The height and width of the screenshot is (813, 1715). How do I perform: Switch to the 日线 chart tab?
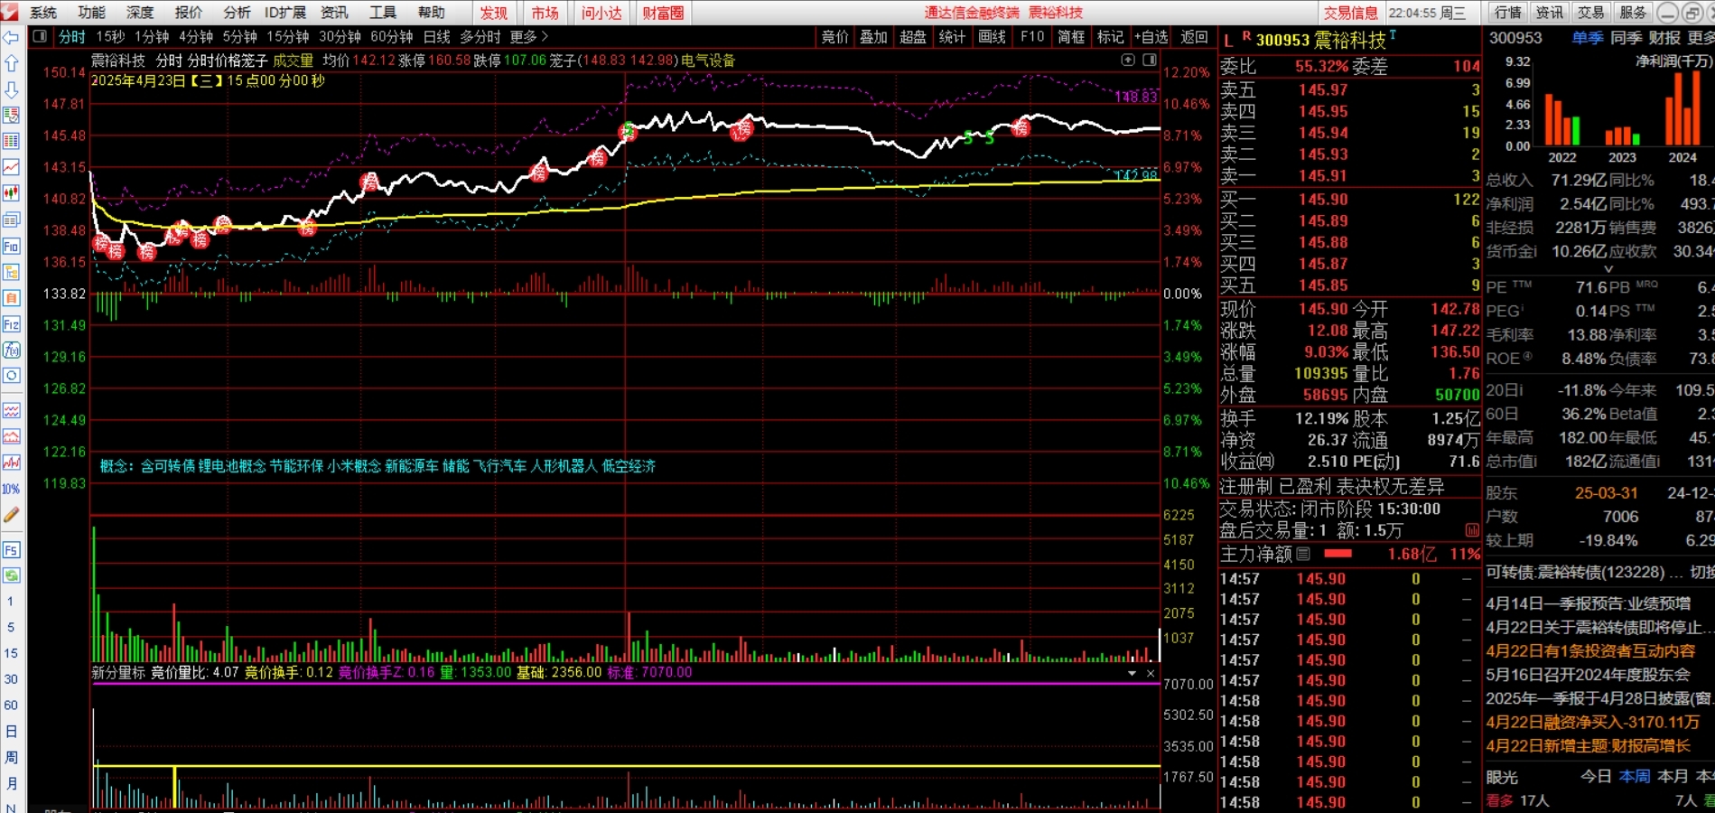(436, 37)
